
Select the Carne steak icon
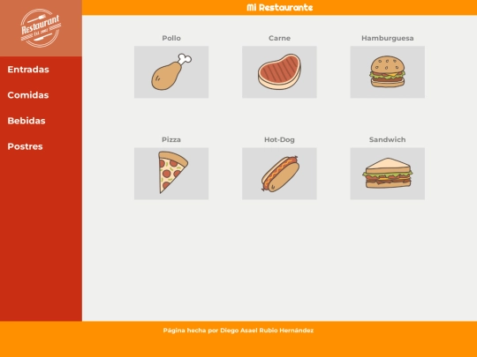click(279, 72)
